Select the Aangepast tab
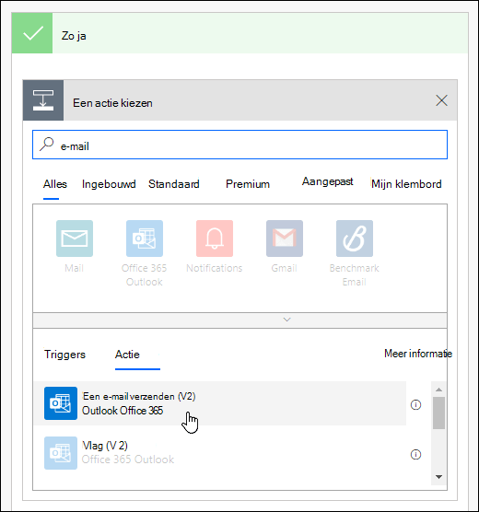This screenshot has height=512, width=479. [327, 181]
